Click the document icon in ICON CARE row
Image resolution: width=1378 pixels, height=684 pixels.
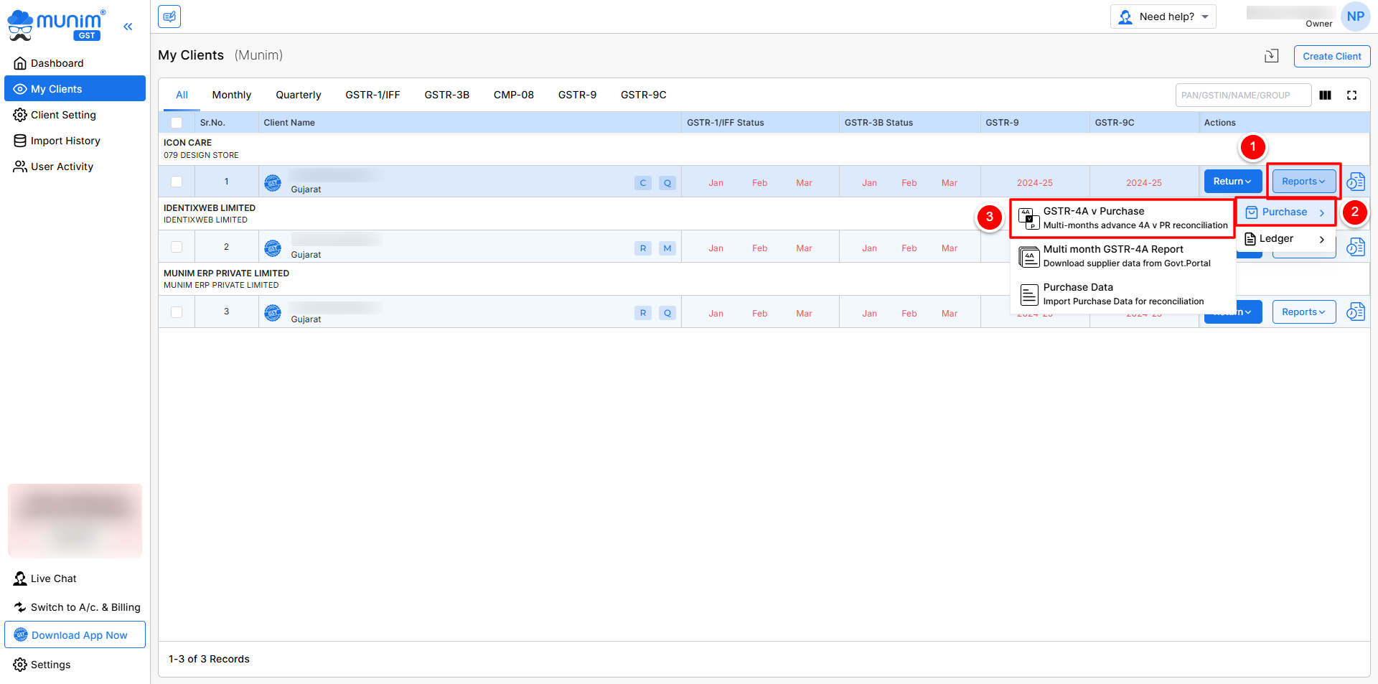coord(1355,182)
